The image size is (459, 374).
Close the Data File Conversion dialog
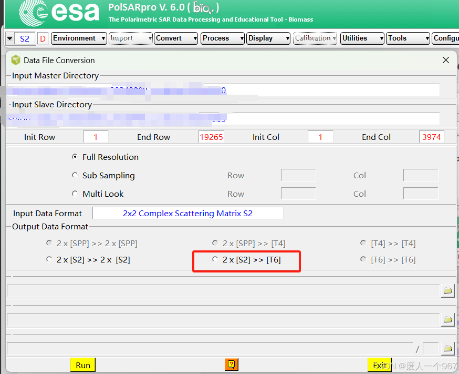[446, 60]
